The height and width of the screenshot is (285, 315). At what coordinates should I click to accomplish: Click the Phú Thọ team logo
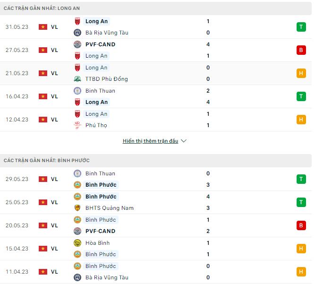(77, 125)
